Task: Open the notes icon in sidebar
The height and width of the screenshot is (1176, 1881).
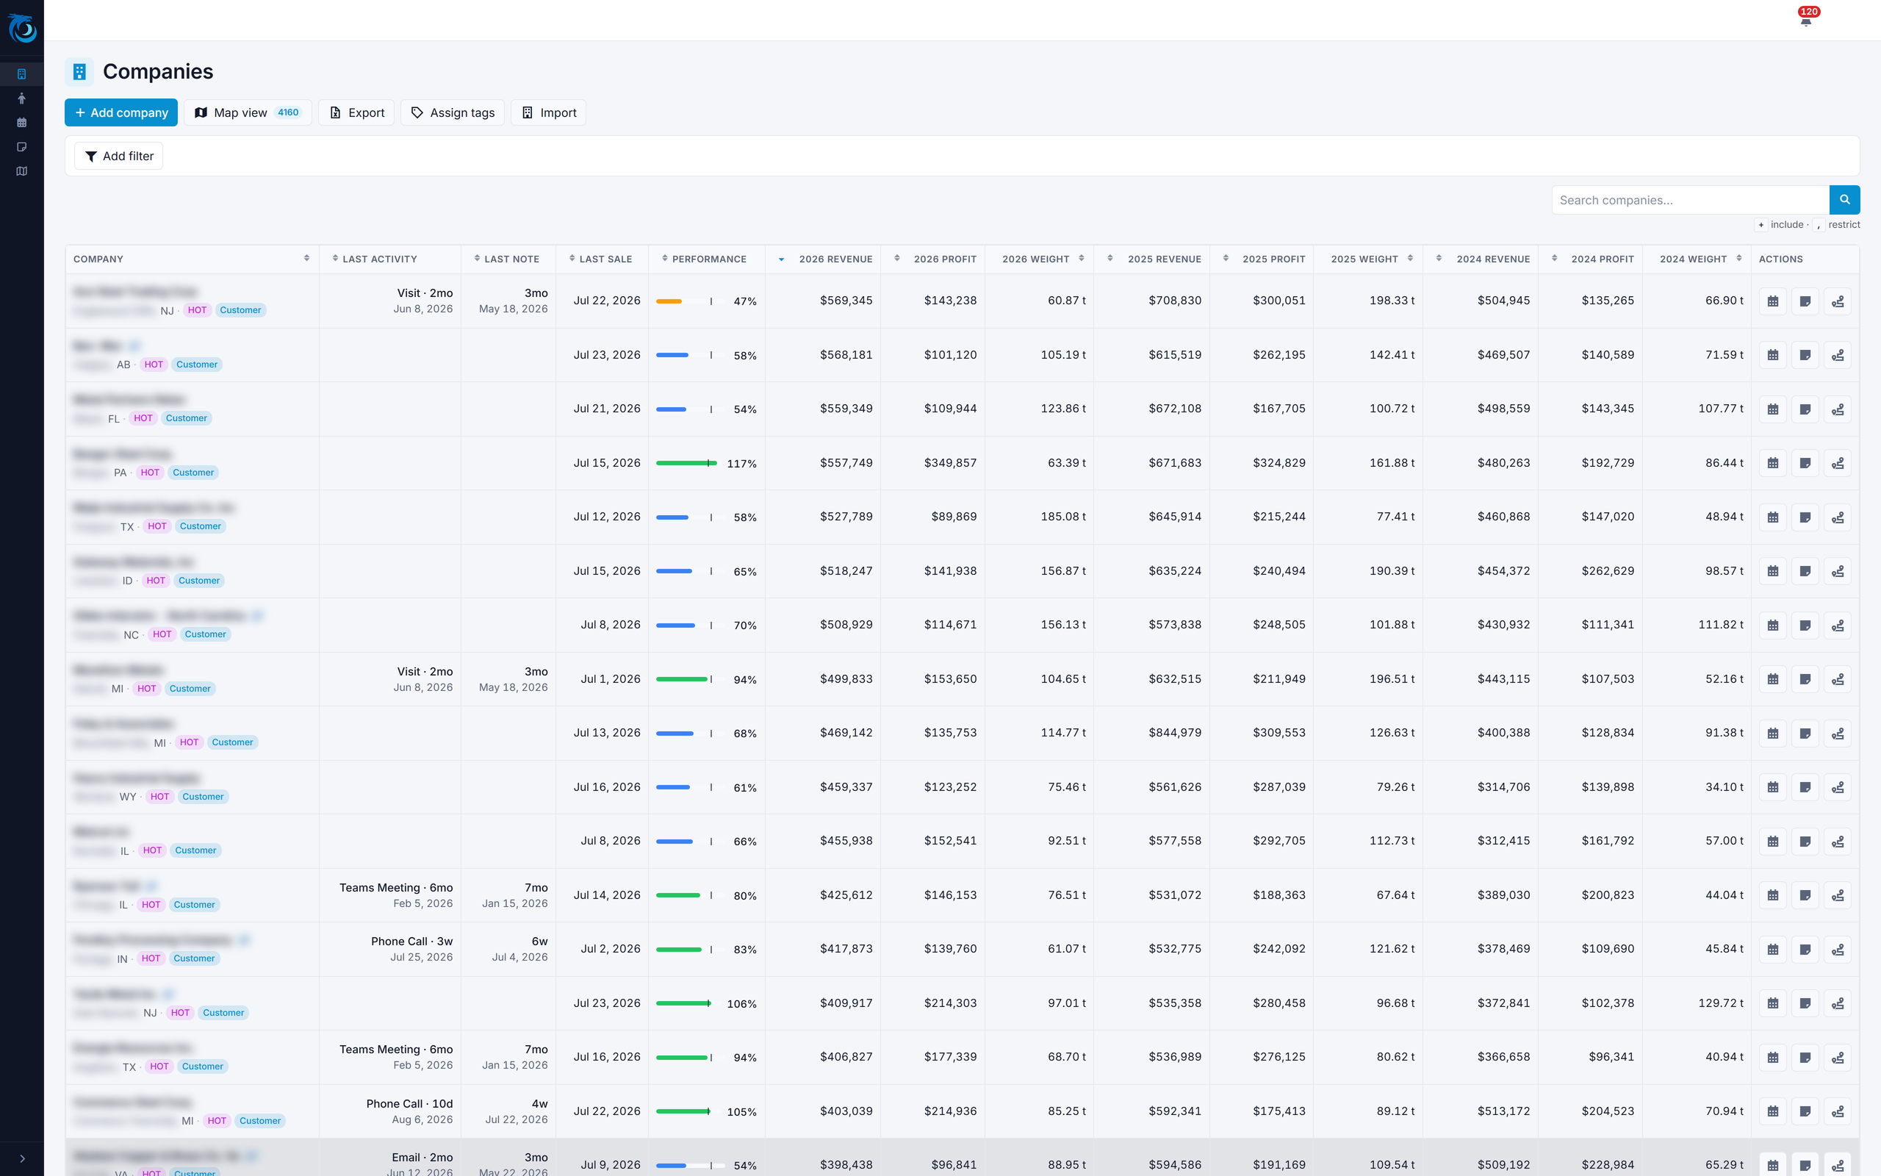Action: click(22, 147)
